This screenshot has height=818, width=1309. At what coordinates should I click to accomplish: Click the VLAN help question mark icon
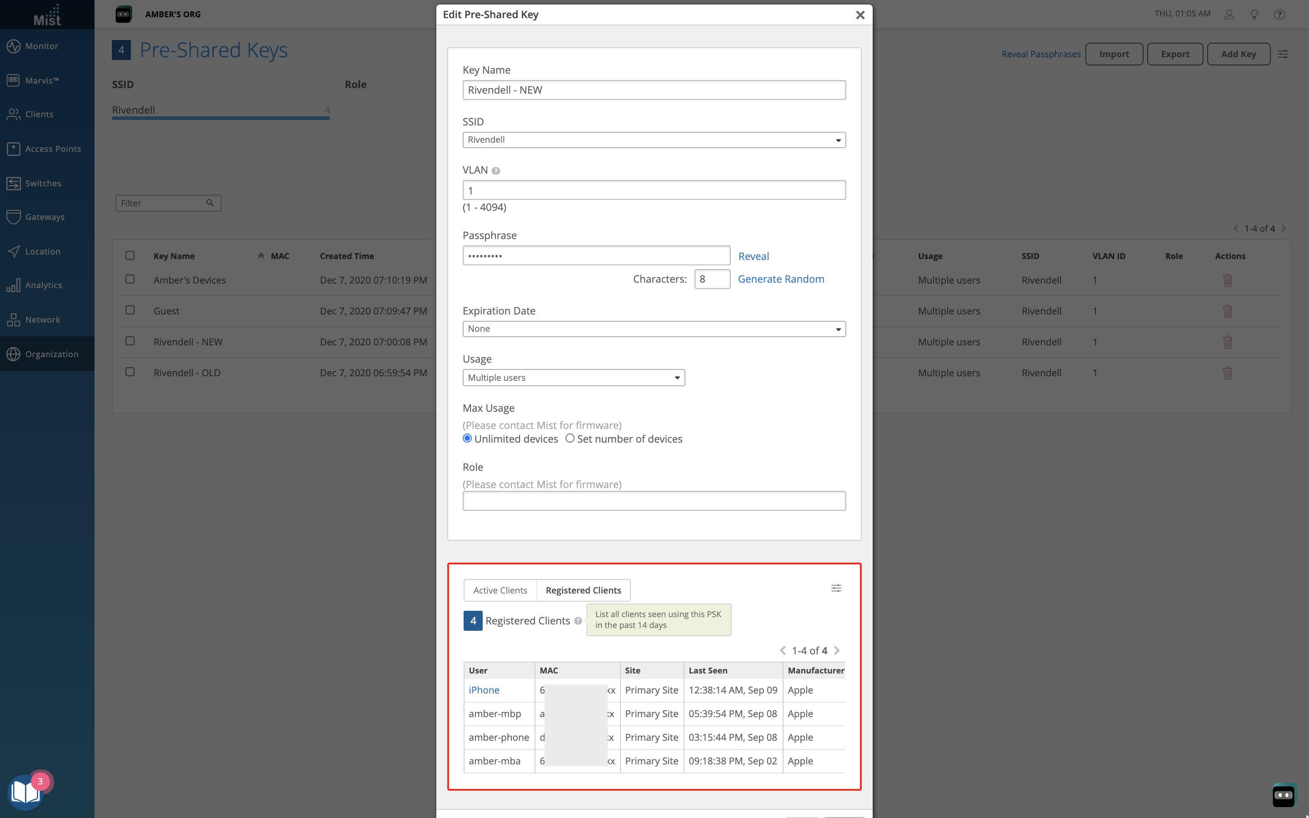(495, 171)
